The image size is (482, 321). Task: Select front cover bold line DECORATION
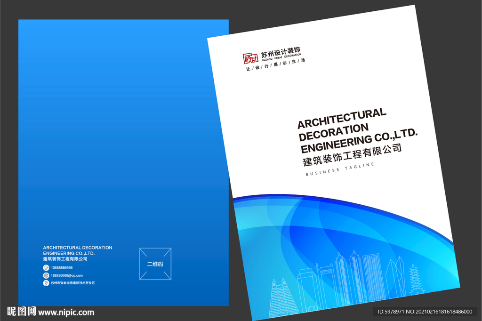pos(334,132)
